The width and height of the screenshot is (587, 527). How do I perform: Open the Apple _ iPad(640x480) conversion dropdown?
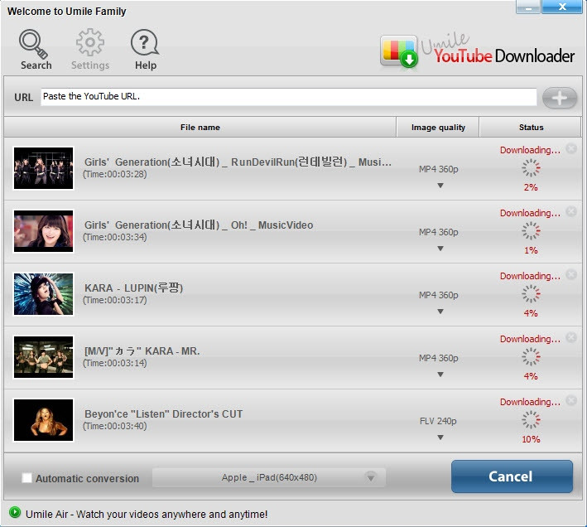(269, 477)
